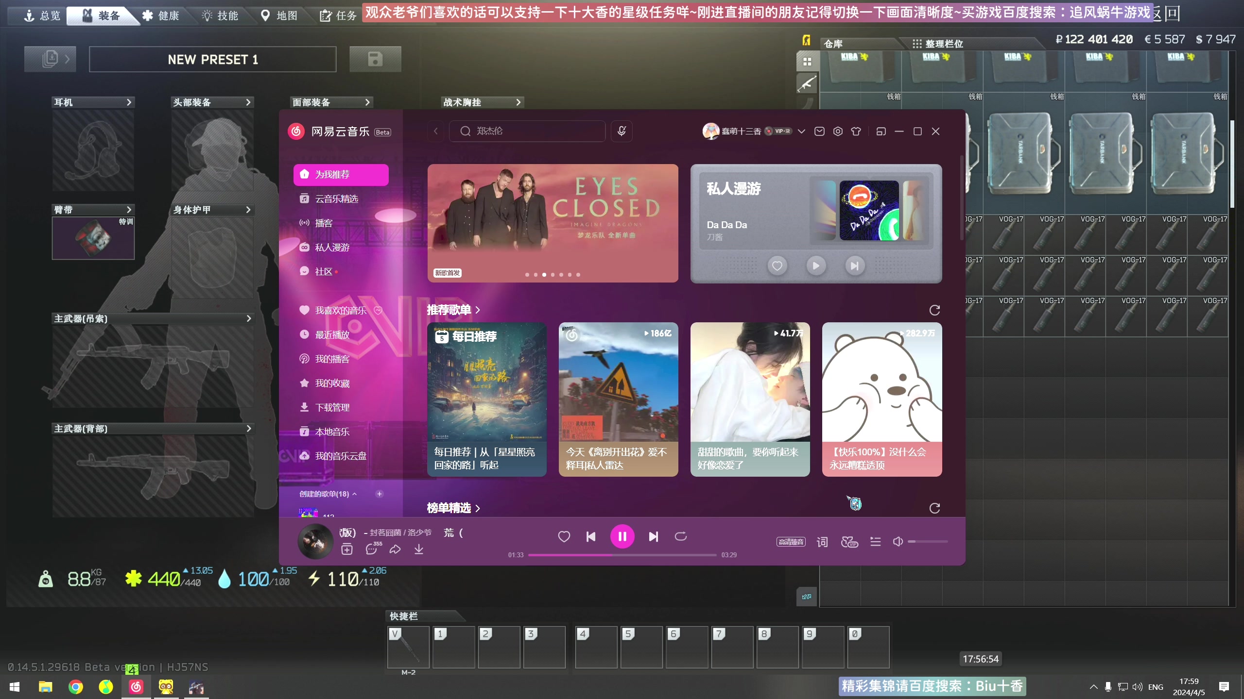Open the messages envelope icon
This screenshot has height=699, width=1244.
point(819,131)
